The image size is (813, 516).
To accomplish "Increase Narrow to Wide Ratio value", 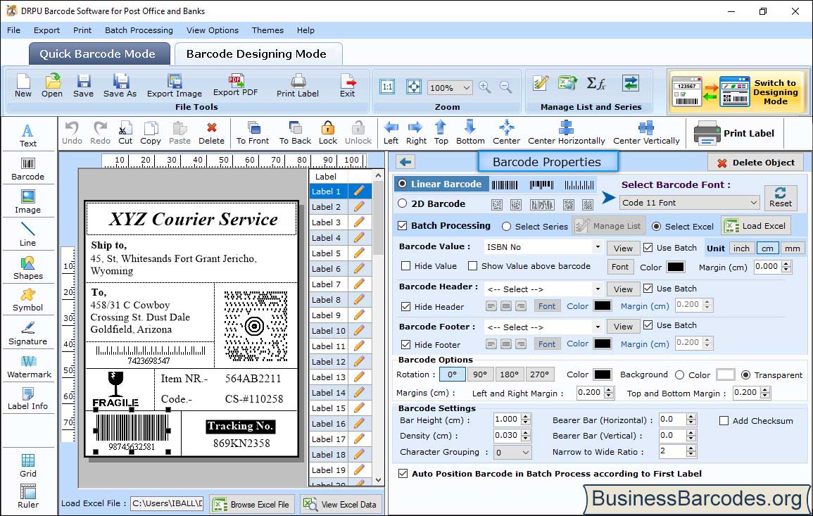I will point(691,448).
